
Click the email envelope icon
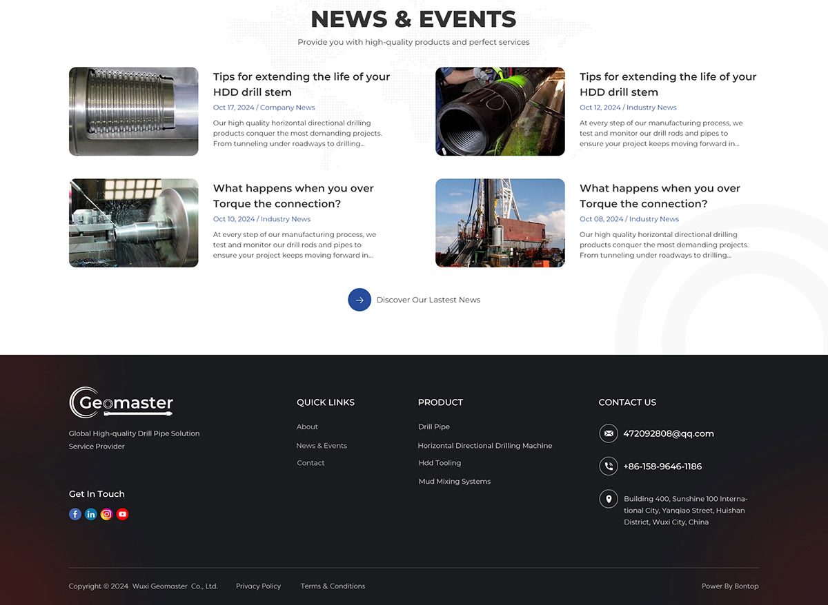coord(608,433)
